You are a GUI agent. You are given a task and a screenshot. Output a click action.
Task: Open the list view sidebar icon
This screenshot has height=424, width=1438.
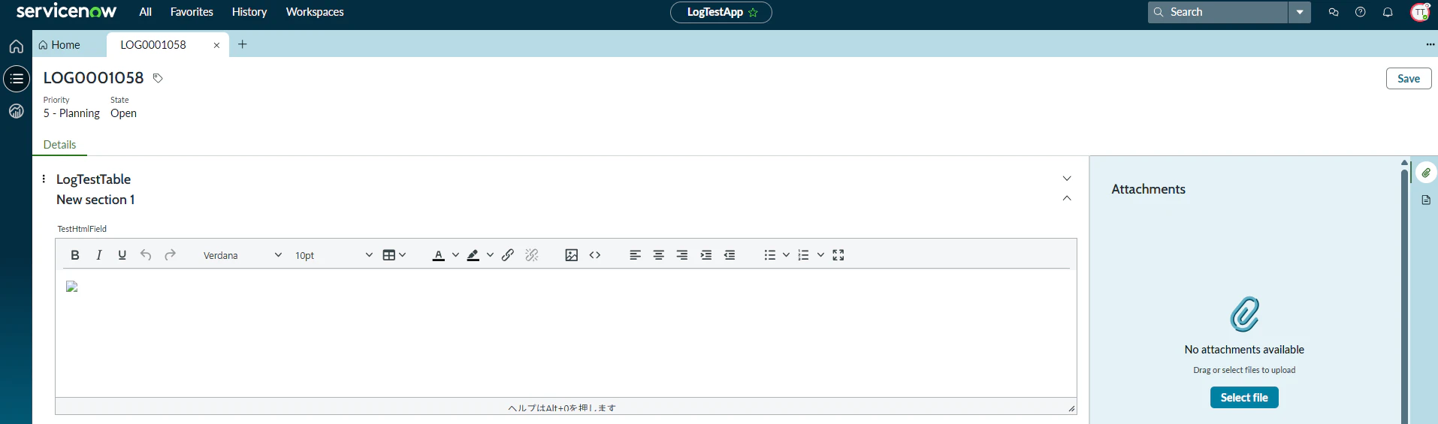[x=17, y=79]
